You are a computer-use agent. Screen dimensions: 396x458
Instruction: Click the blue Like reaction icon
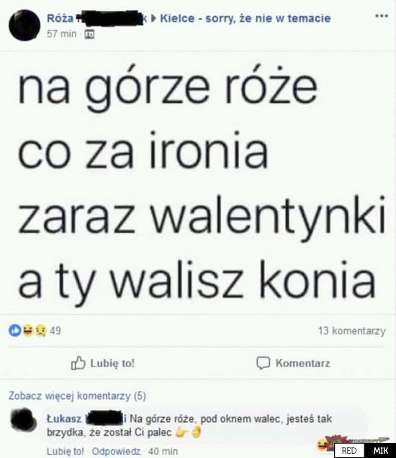[14, 331]
